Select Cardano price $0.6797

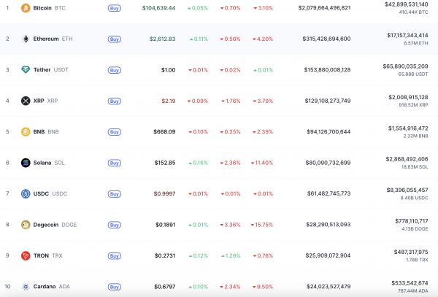coord(165,287)
